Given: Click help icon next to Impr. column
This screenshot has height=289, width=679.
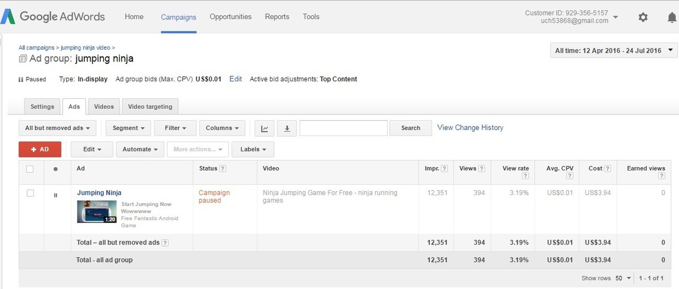Looking at the screenshot, I should click(444, 169).
